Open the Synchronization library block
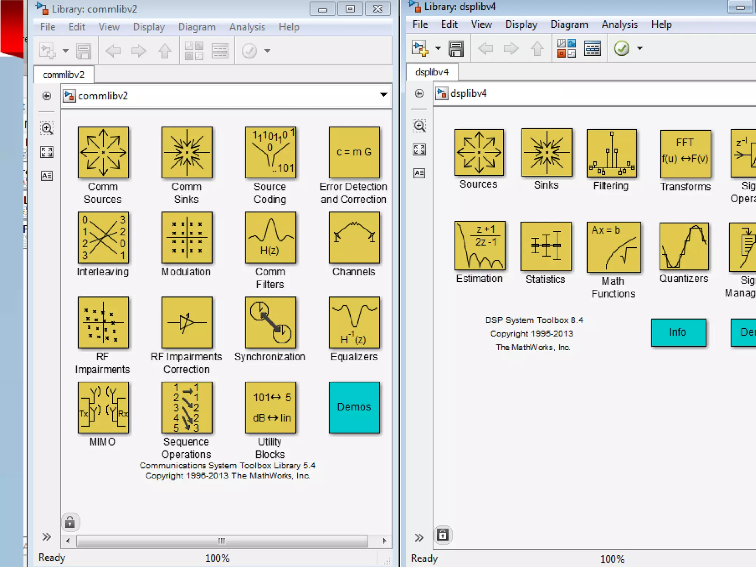The width and height of the screenshot is (756, 567). [x=271, y=322]
